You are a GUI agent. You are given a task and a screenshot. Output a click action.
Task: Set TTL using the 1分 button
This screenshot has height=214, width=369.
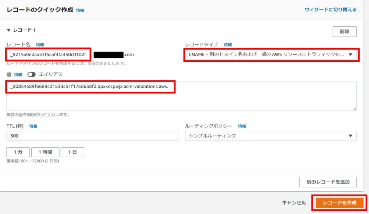click(18, 152)
